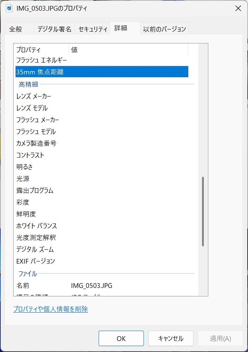Select the レンズ メーカー property row
Image resolution: width=248 pixels, height=352 pixels.
coord(33,96)
